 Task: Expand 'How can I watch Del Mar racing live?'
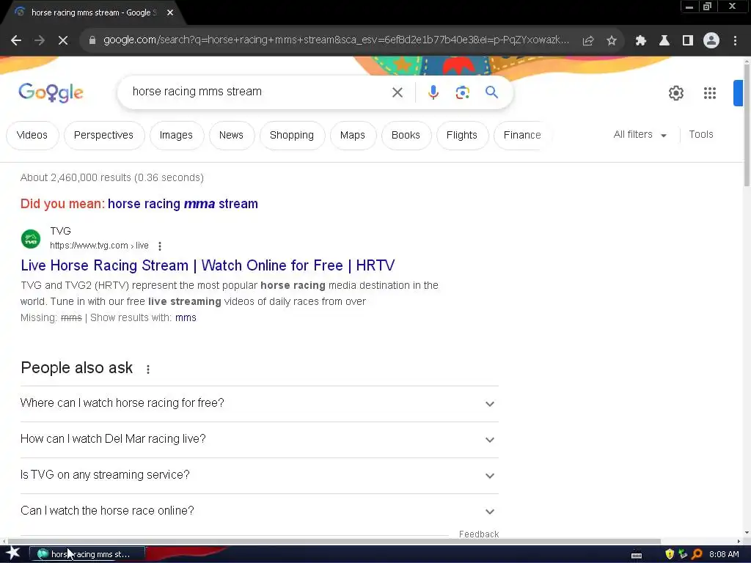[x=259, y=440]
